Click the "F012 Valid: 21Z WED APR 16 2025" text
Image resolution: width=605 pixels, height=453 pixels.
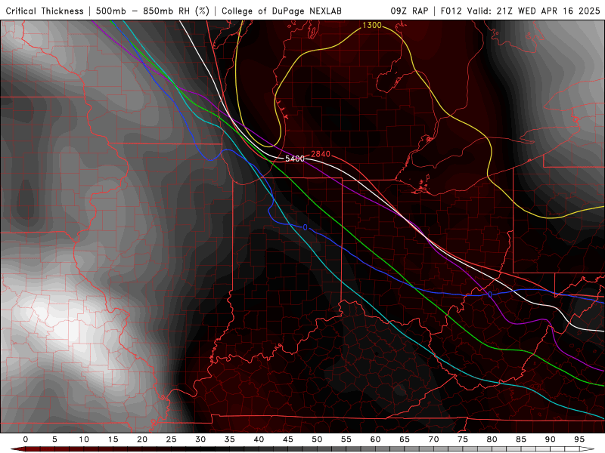(520, 11)
